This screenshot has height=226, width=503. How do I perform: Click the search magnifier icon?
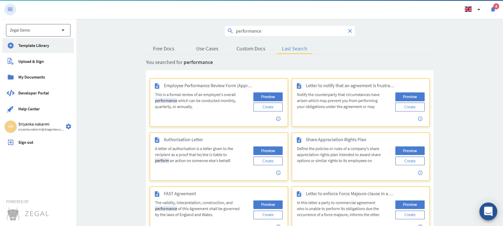click(x=230, y=31)
